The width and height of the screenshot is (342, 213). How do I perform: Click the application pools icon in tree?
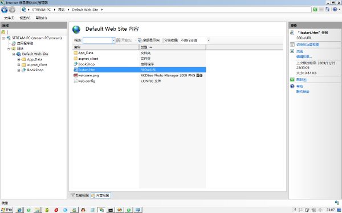[14, 43]
